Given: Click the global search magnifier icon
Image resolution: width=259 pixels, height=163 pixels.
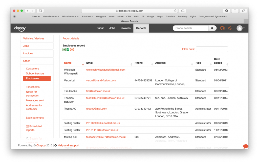Looking at the screenshot, I should pyautogui.click(x=212, y=28).
